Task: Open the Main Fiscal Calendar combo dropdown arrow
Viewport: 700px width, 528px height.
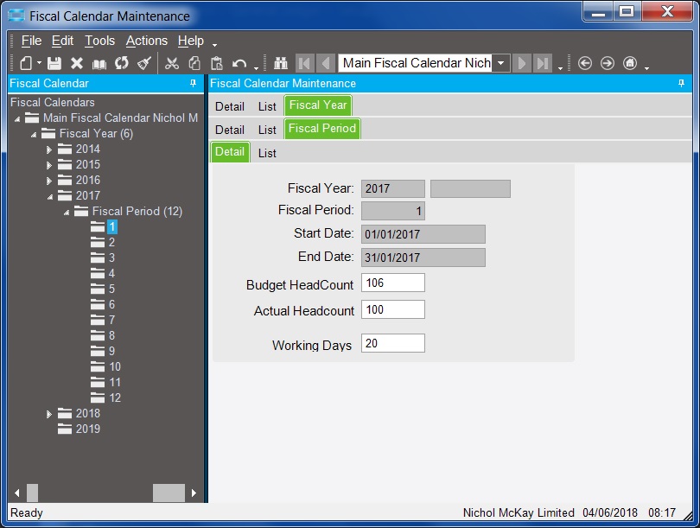Action: click(501, 63)
